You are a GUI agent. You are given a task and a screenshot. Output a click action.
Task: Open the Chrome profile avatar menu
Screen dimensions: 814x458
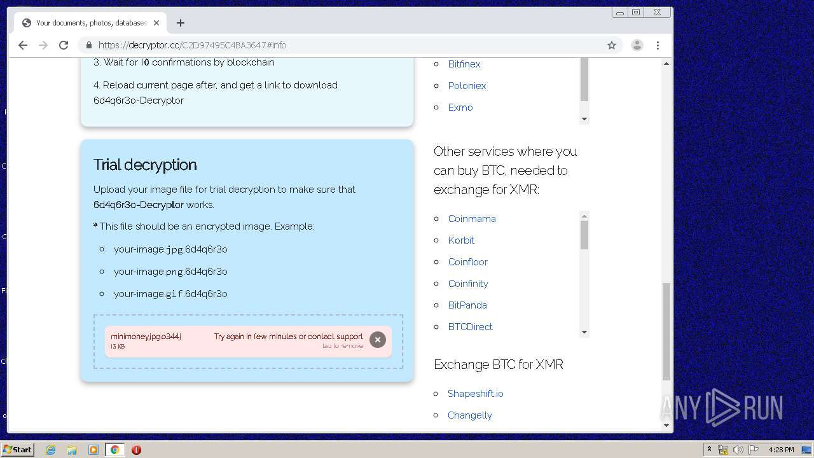[637, 45]
